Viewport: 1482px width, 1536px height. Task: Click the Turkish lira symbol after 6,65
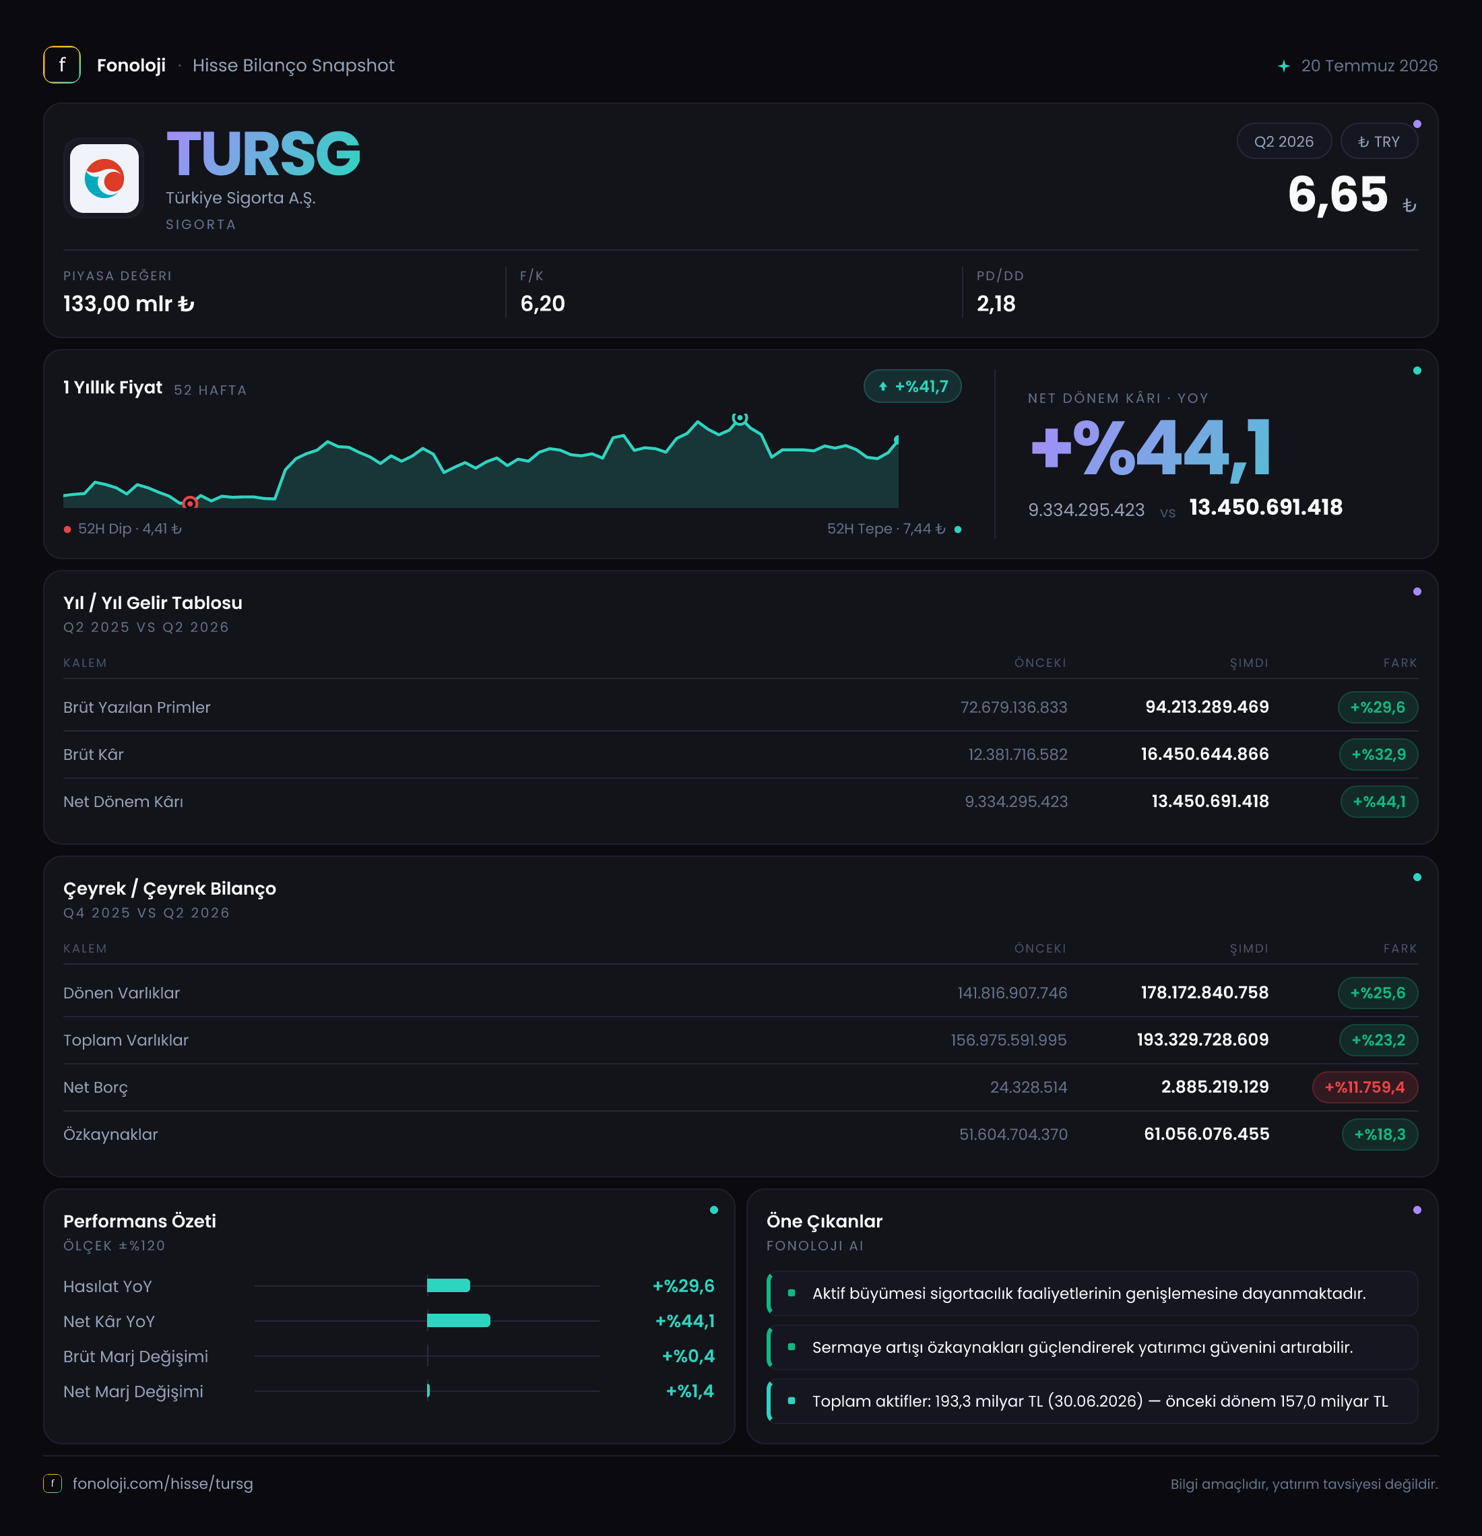coord(1409,205)
